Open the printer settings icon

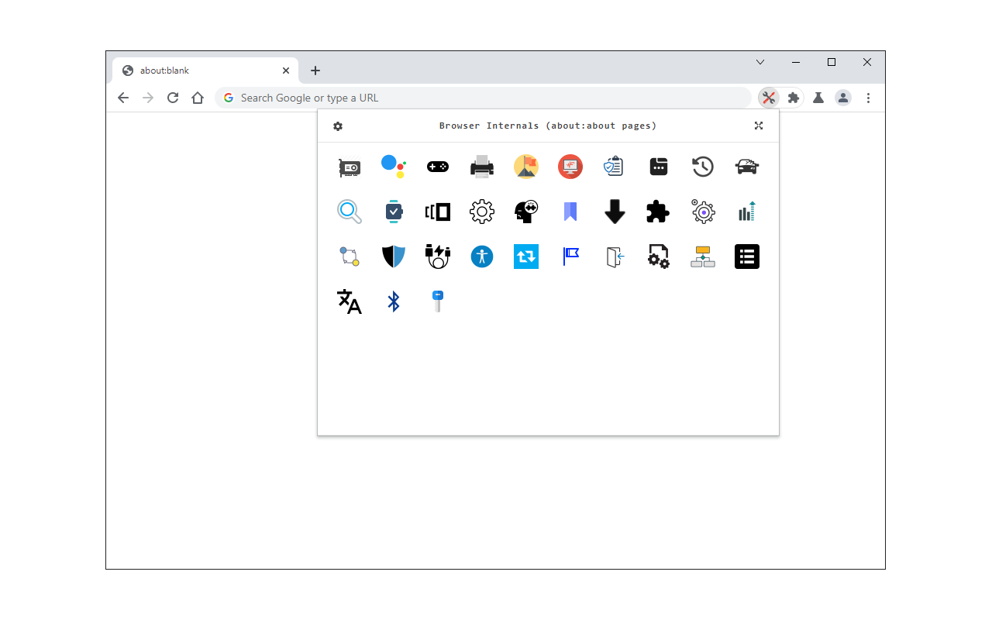click(x=481, y=166)
